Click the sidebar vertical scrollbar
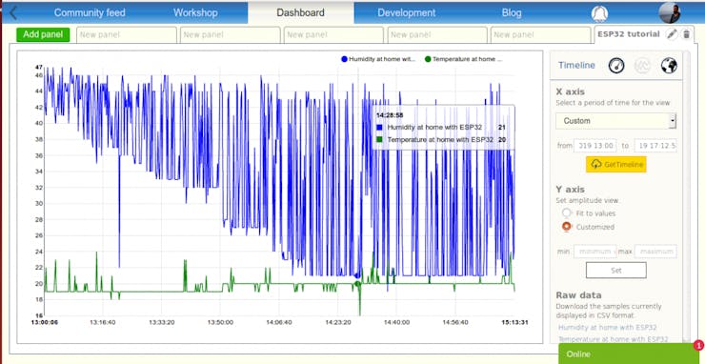 pos(685,196)
